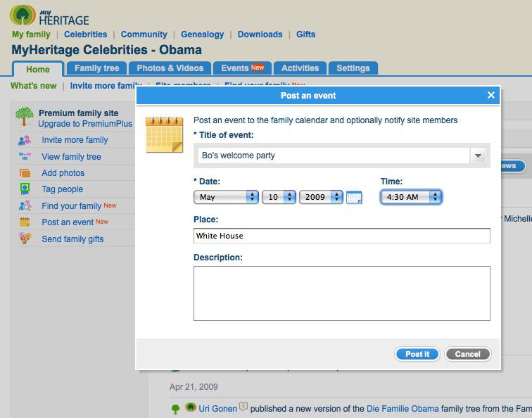
Task: Click the Tag people icon
Action: click(x=25, y=189)
